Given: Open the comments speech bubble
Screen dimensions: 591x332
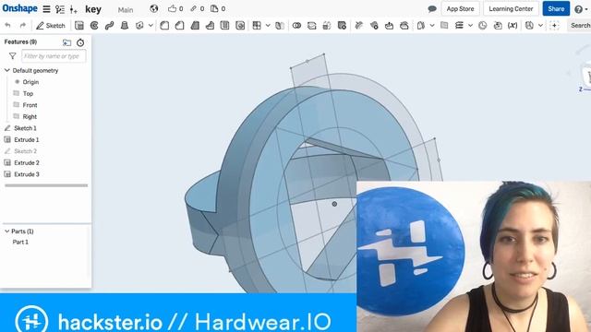Looking at the screenshot, I should tap(432, 9).
